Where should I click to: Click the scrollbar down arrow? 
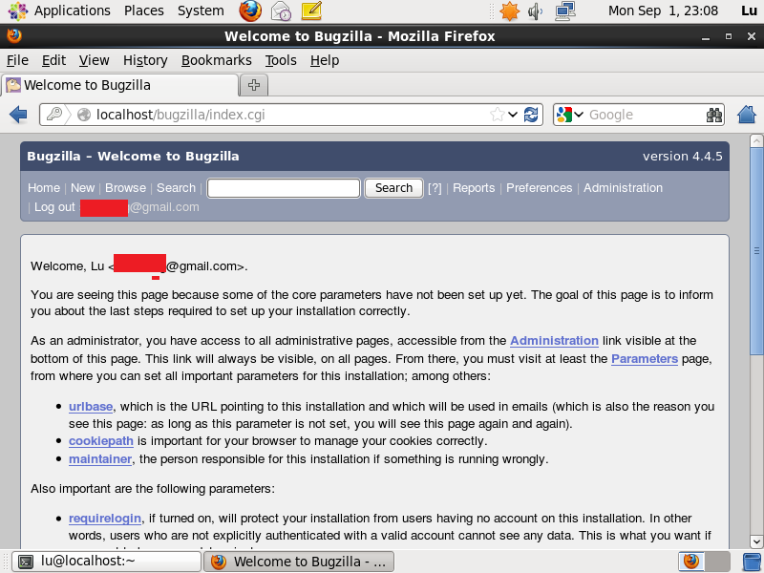[x=756, y=541]
